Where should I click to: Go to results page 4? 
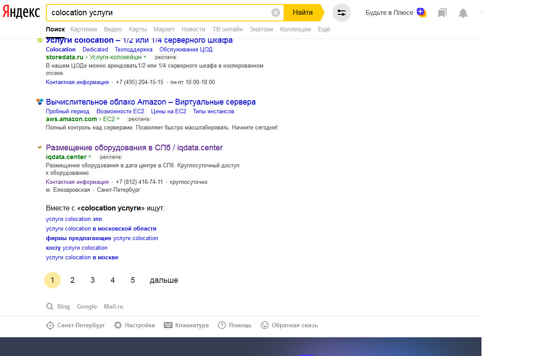click(x=113, y=280)
